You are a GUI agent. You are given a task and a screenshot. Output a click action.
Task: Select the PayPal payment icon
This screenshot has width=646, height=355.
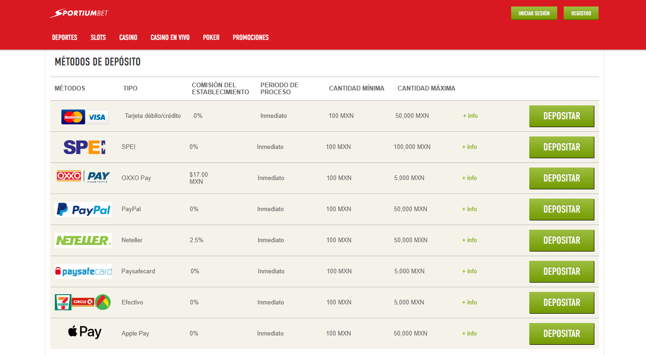click(x=83, y=209)
